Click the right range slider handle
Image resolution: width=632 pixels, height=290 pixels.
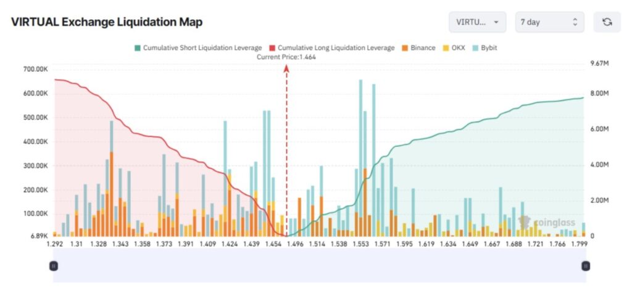585,266
